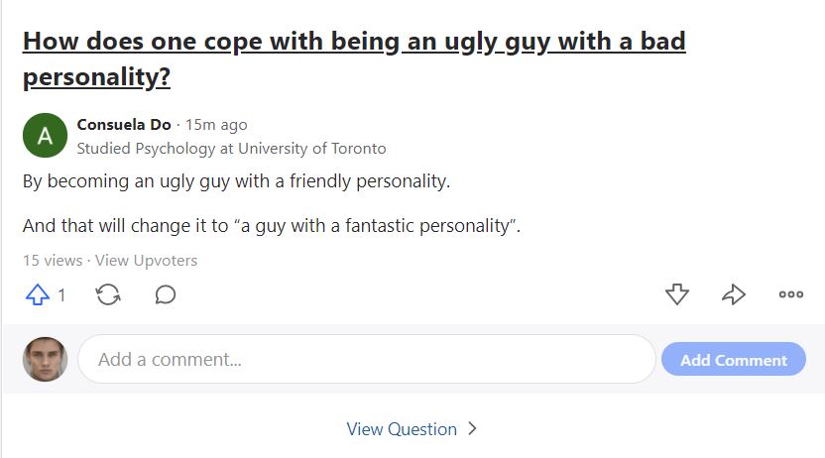
Task: Click the answer line about 'fantastic personality'
Action: (x=272, y=226)
